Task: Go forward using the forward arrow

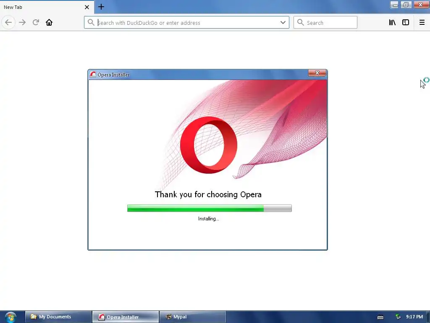Action: (22, 22)
